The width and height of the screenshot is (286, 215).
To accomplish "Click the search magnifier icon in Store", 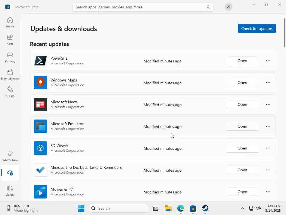I will pos(208,7).
